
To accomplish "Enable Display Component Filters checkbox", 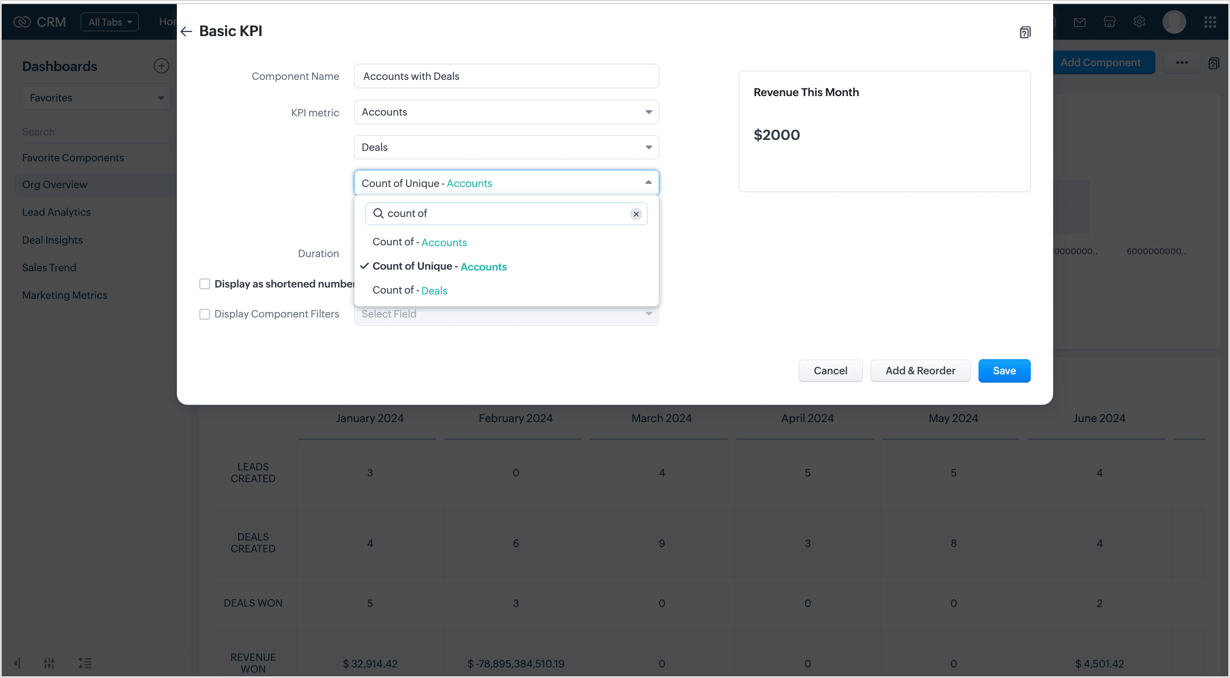I will 204,314.
